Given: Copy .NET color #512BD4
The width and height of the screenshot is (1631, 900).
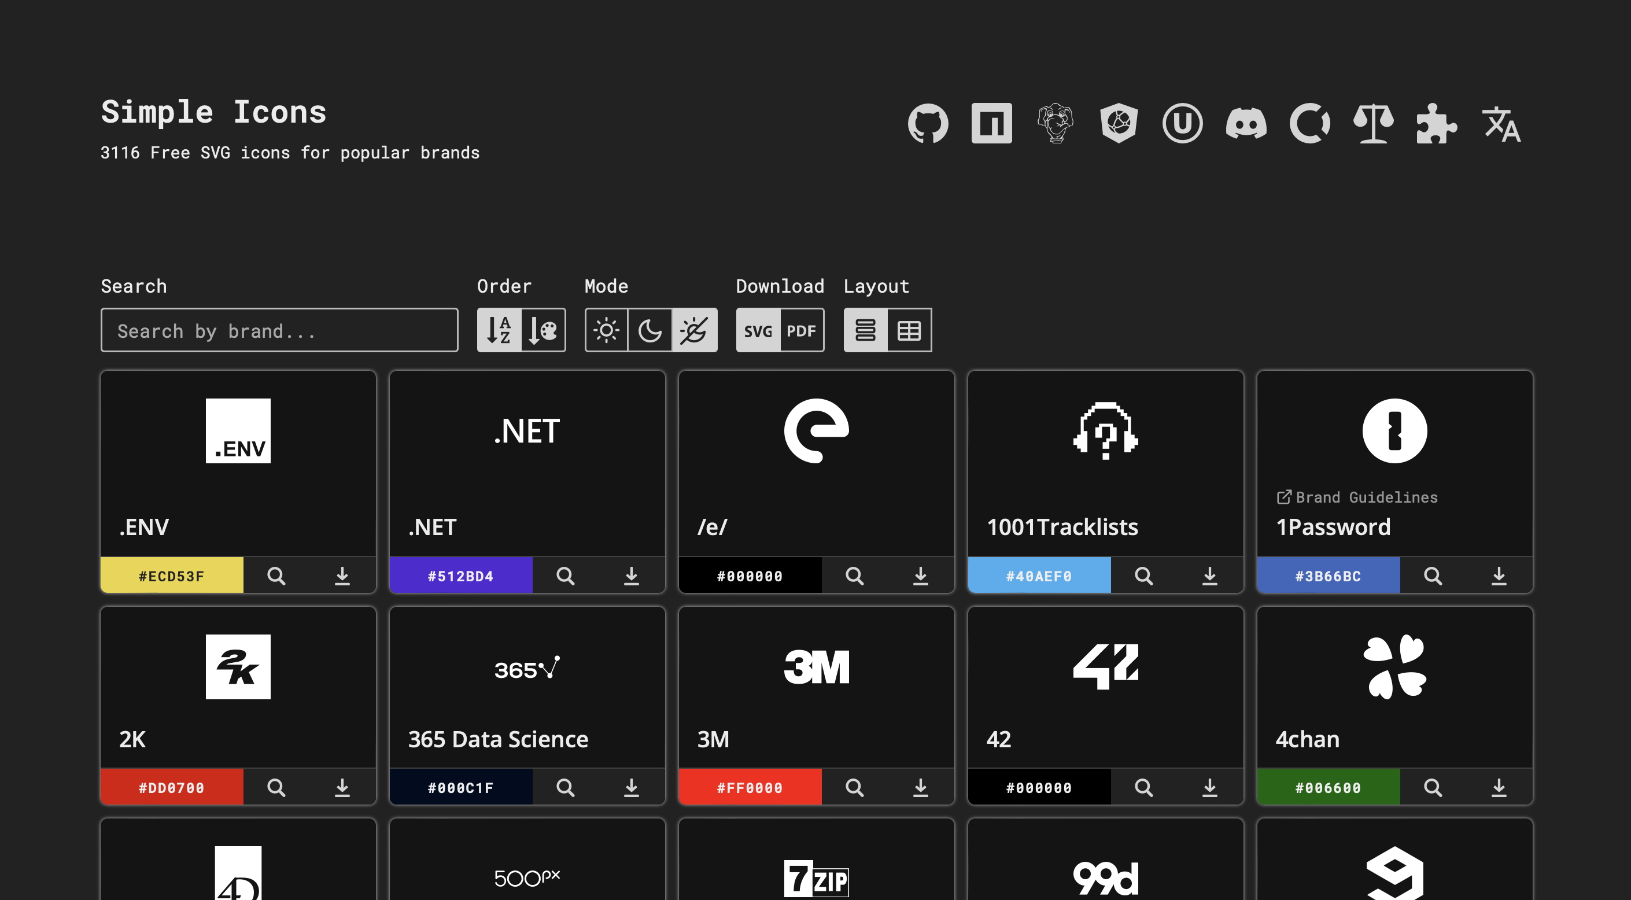Looking at the screenshot, I should click(461, 575).
